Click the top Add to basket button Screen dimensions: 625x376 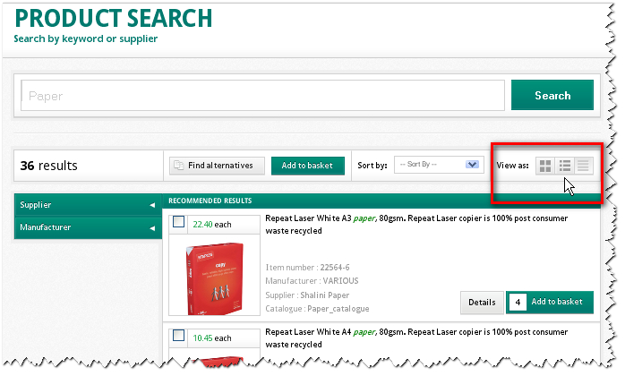(x=307, y=166)
